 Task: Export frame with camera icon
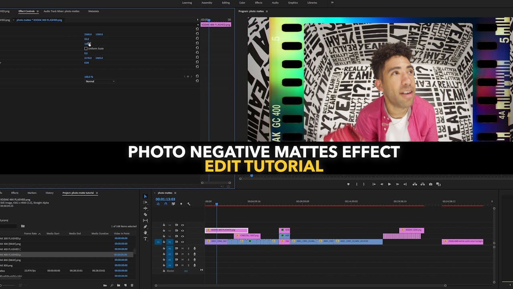430,184
